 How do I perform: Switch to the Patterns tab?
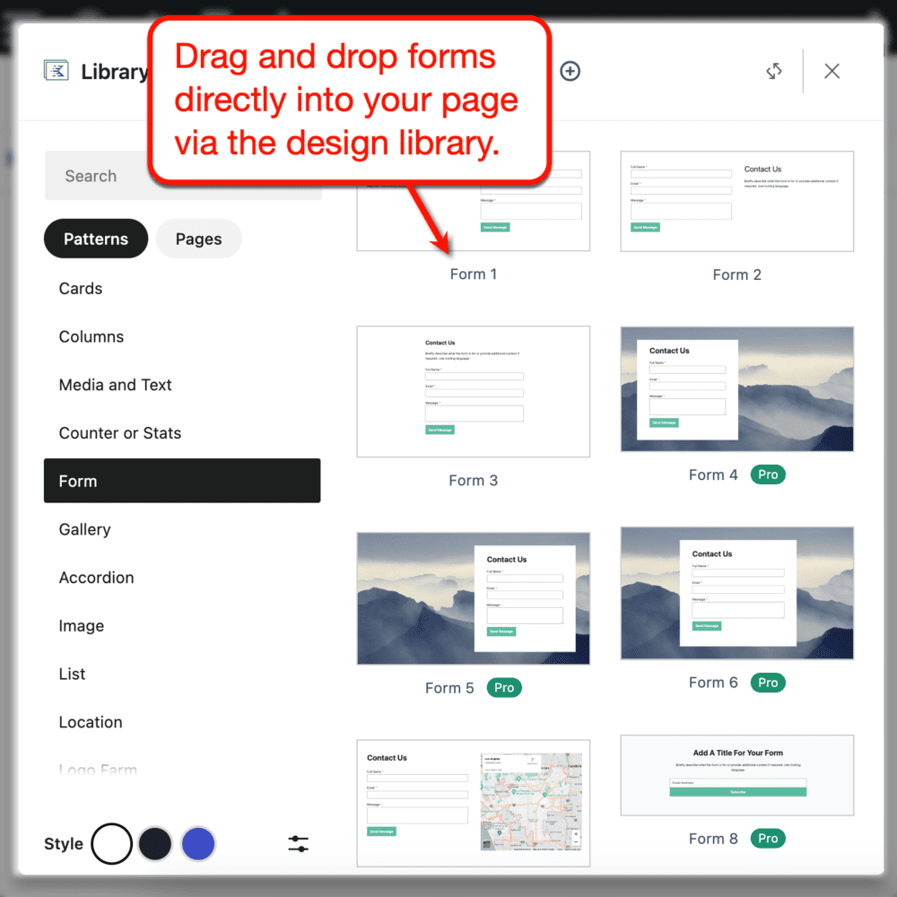tap(95, 239)
